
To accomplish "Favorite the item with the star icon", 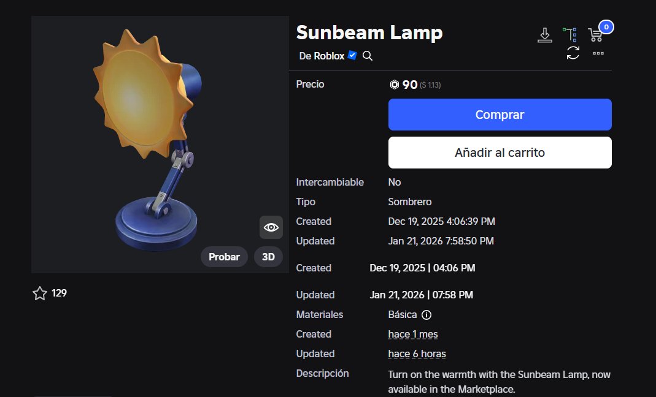I will pyautogui.click(x=40, y=293).
